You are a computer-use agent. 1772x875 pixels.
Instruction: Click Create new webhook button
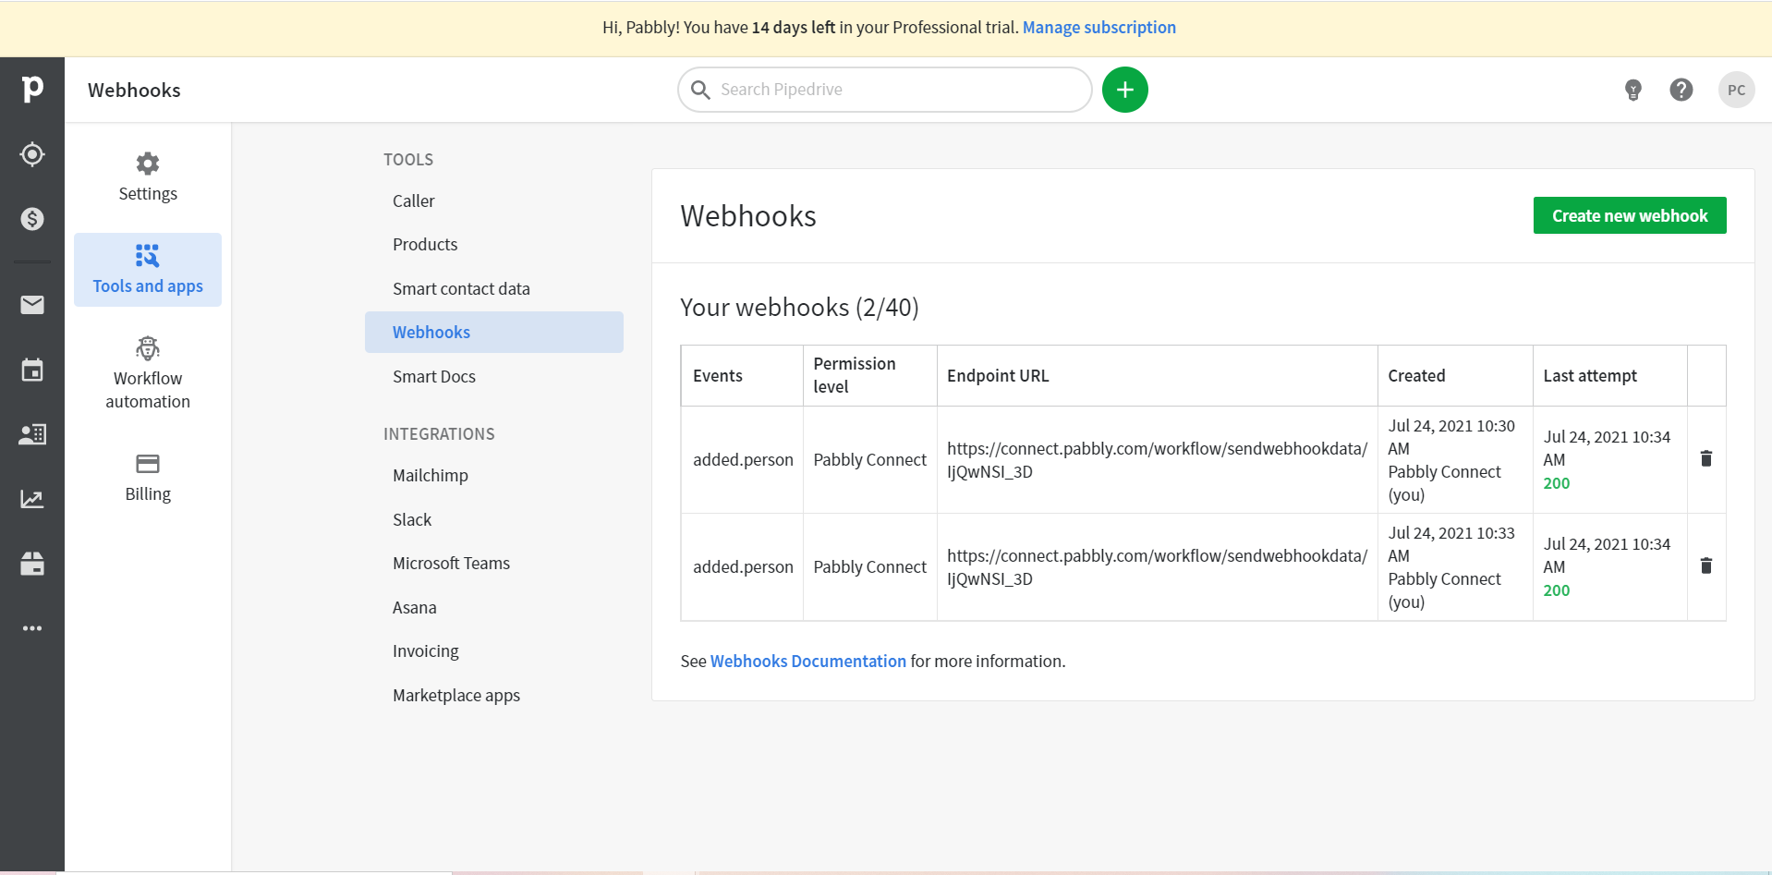(x=1630, y=215)
